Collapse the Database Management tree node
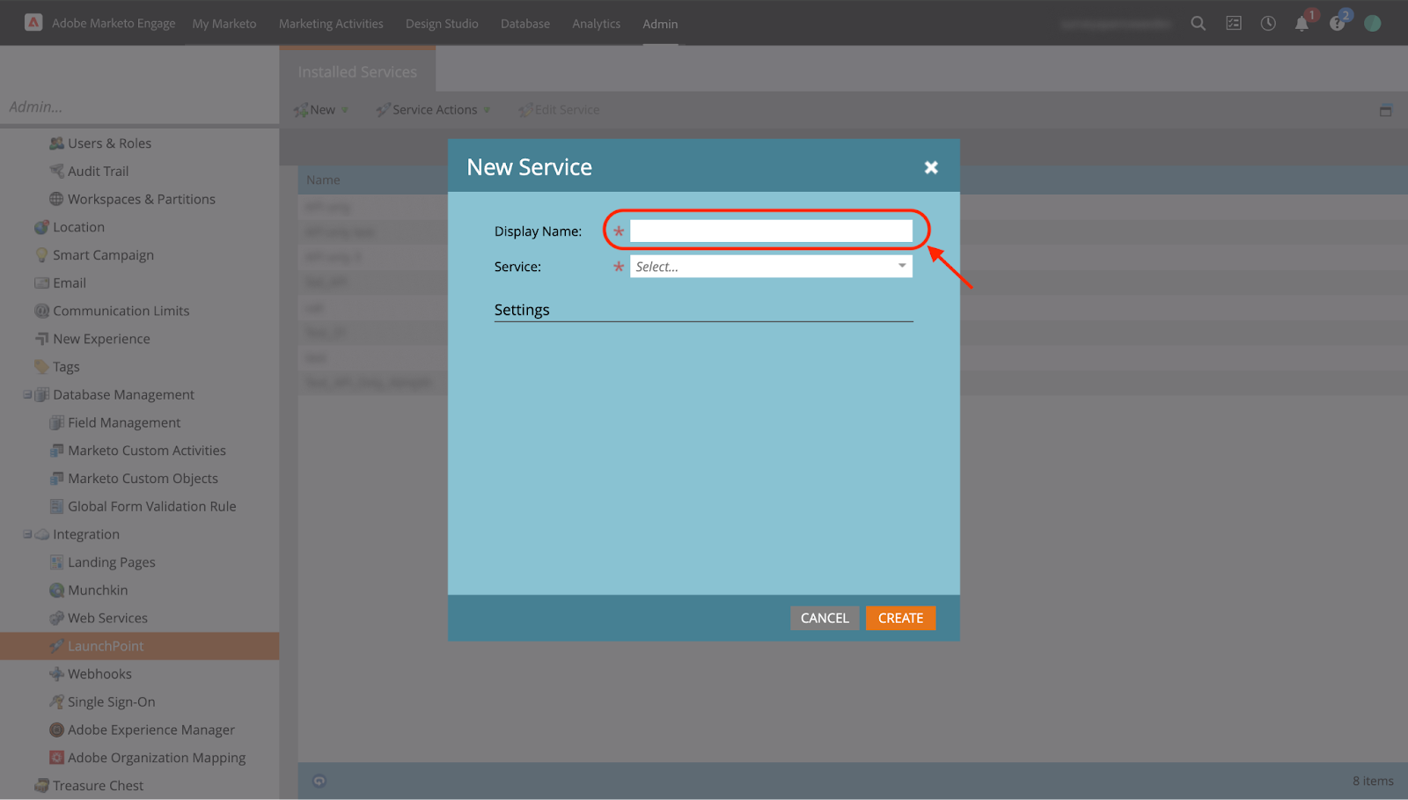 point(27,395)
